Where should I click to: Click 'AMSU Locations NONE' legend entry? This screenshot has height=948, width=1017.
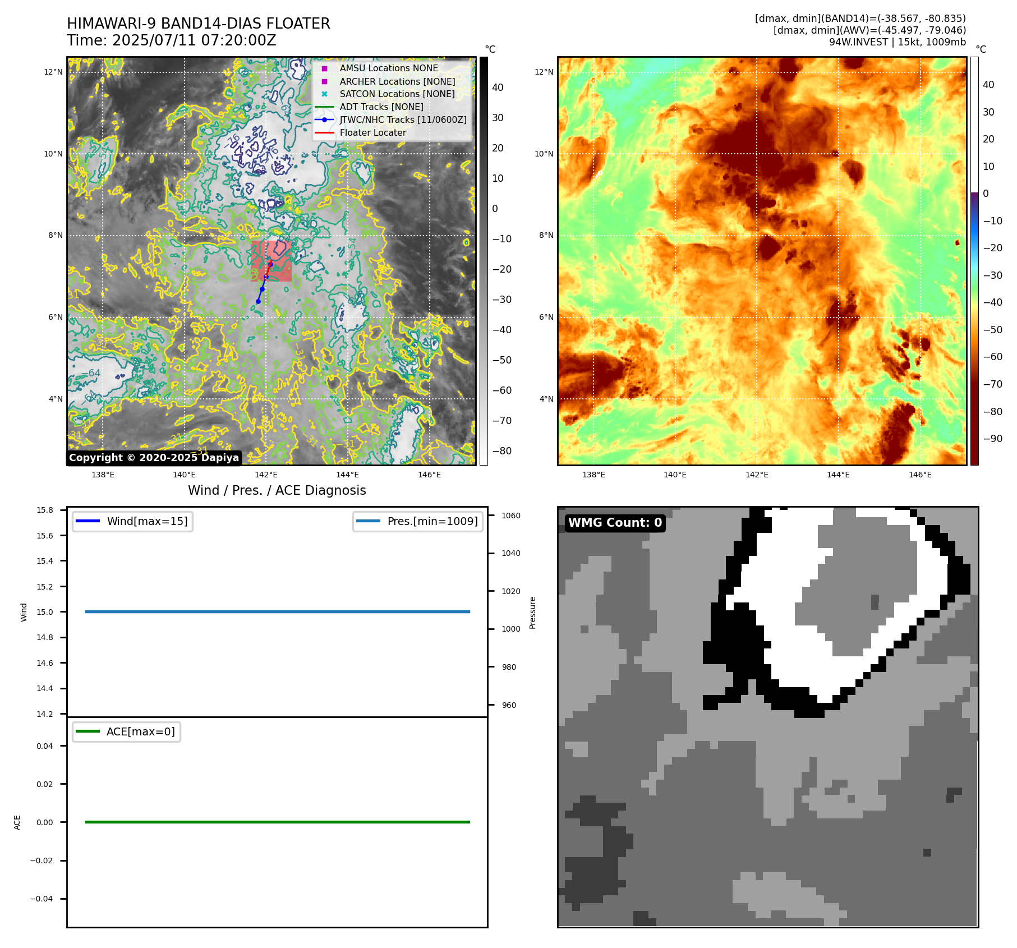click(389, 68)
